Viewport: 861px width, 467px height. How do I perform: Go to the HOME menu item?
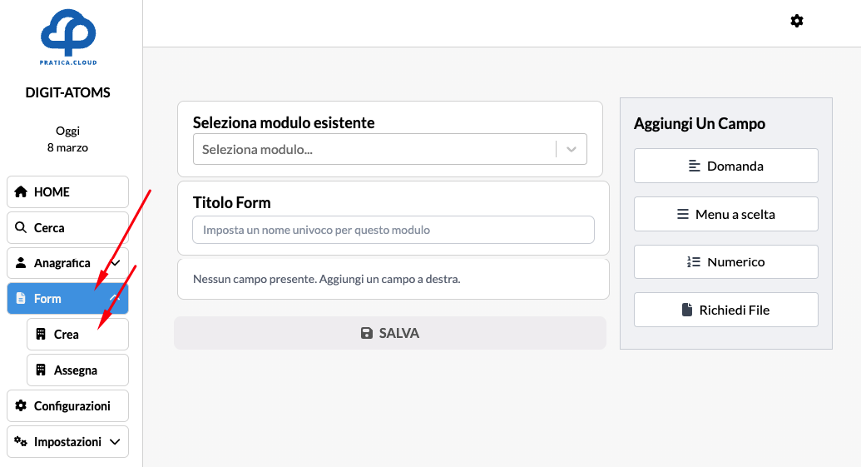pos(67,191)
